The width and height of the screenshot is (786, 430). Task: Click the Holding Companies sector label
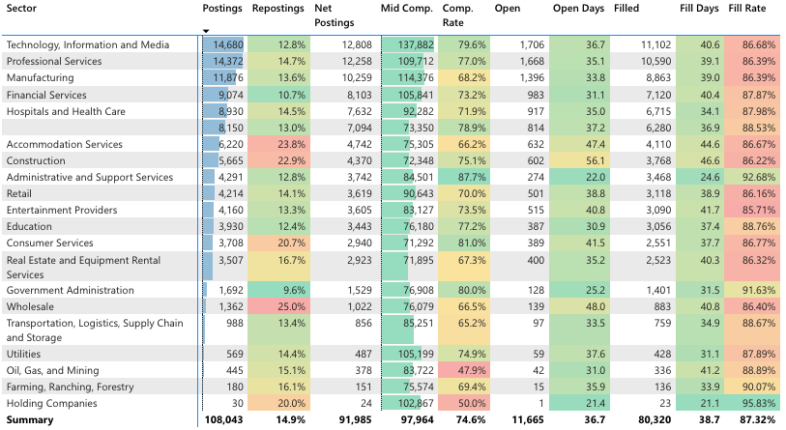(x=51, y=404)
